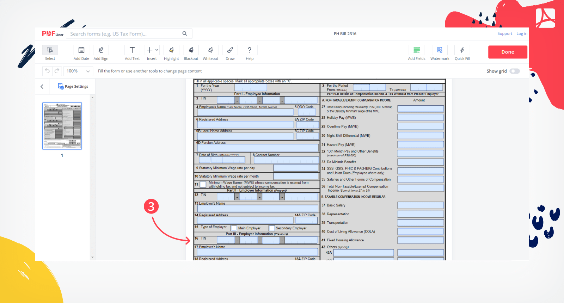The image size is (564, 303).
Task: Toggle the Show grid switch
Action: [x=515, y=71]
